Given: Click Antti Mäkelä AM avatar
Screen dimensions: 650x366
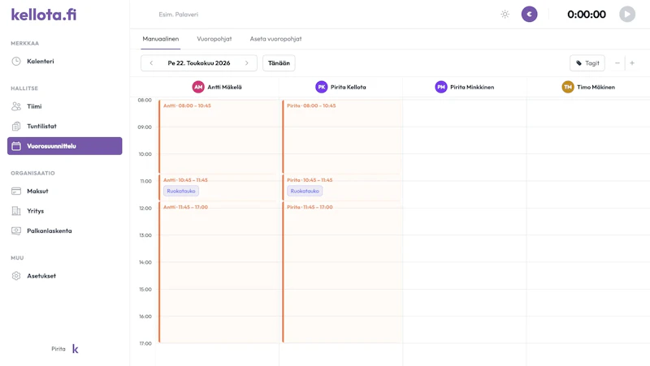Looking at the screenshot, I should coord(198,87).
